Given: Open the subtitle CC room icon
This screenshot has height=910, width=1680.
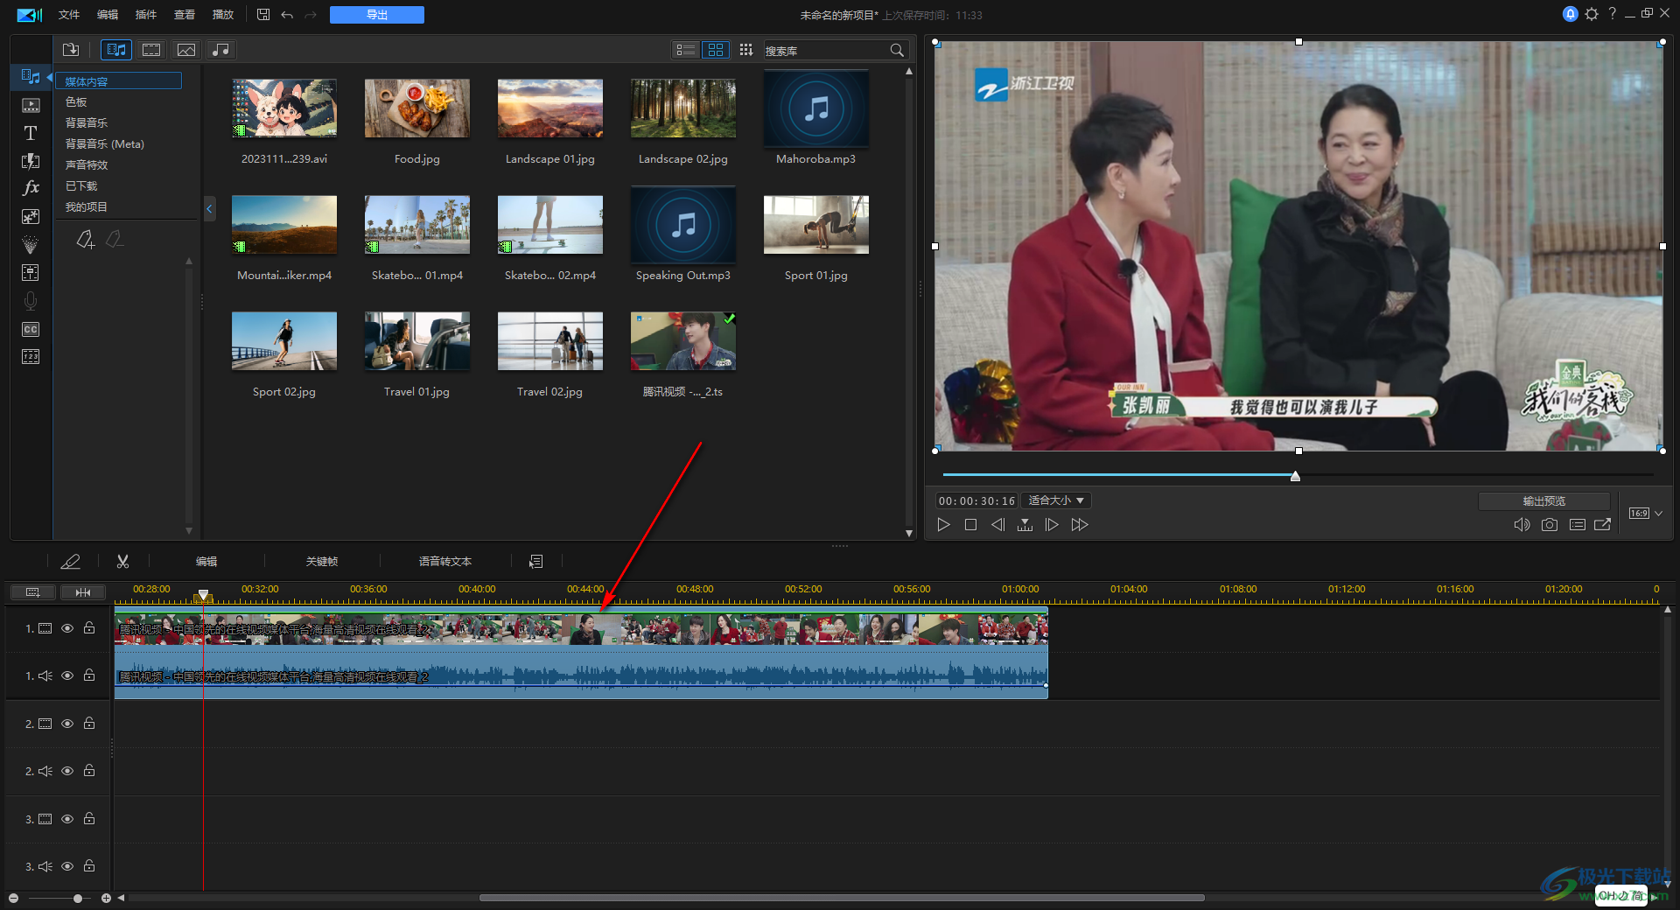Looking at the screenshot, I should [x=31, y=329].
